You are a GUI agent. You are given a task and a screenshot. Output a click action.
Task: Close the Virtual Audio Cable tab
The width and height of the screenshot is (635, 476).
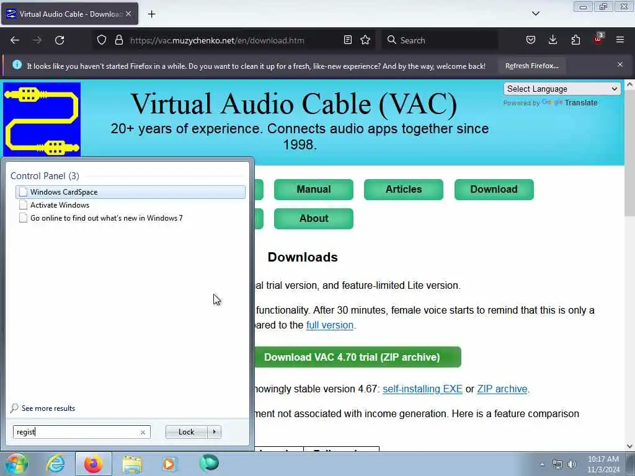(128, 14)
